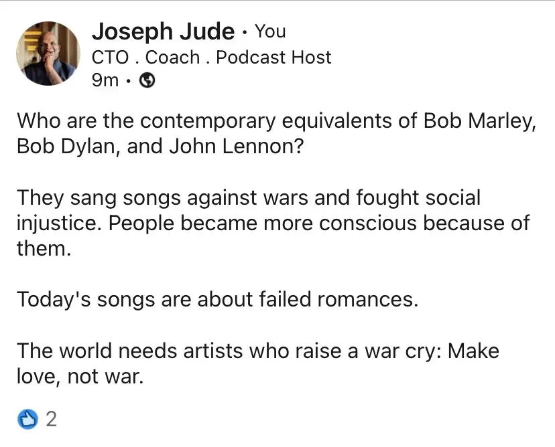The height and width of the screenshot is (447, 555).
Task: Click "Podcast Host" in the headline
Action: point(273,58)
